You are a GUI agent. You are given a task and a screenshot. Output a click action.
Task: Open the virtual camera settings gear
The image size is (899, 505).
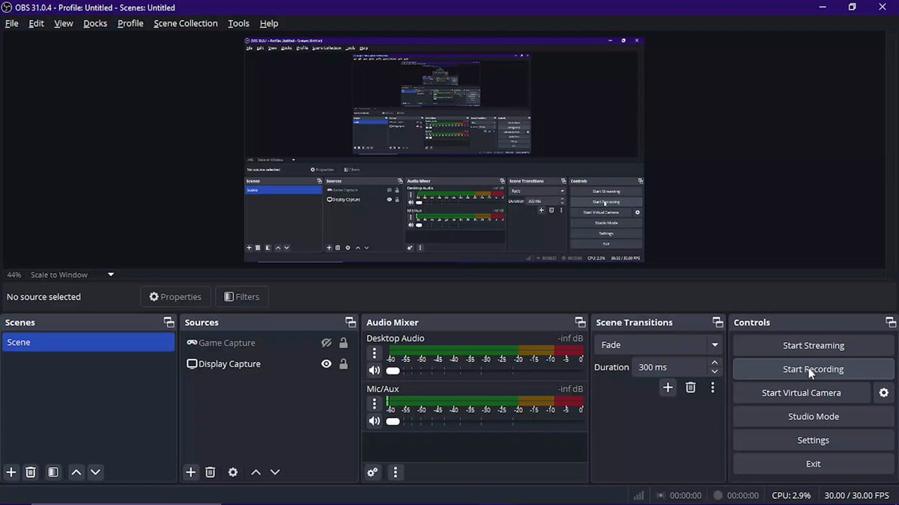pos(884,393)
